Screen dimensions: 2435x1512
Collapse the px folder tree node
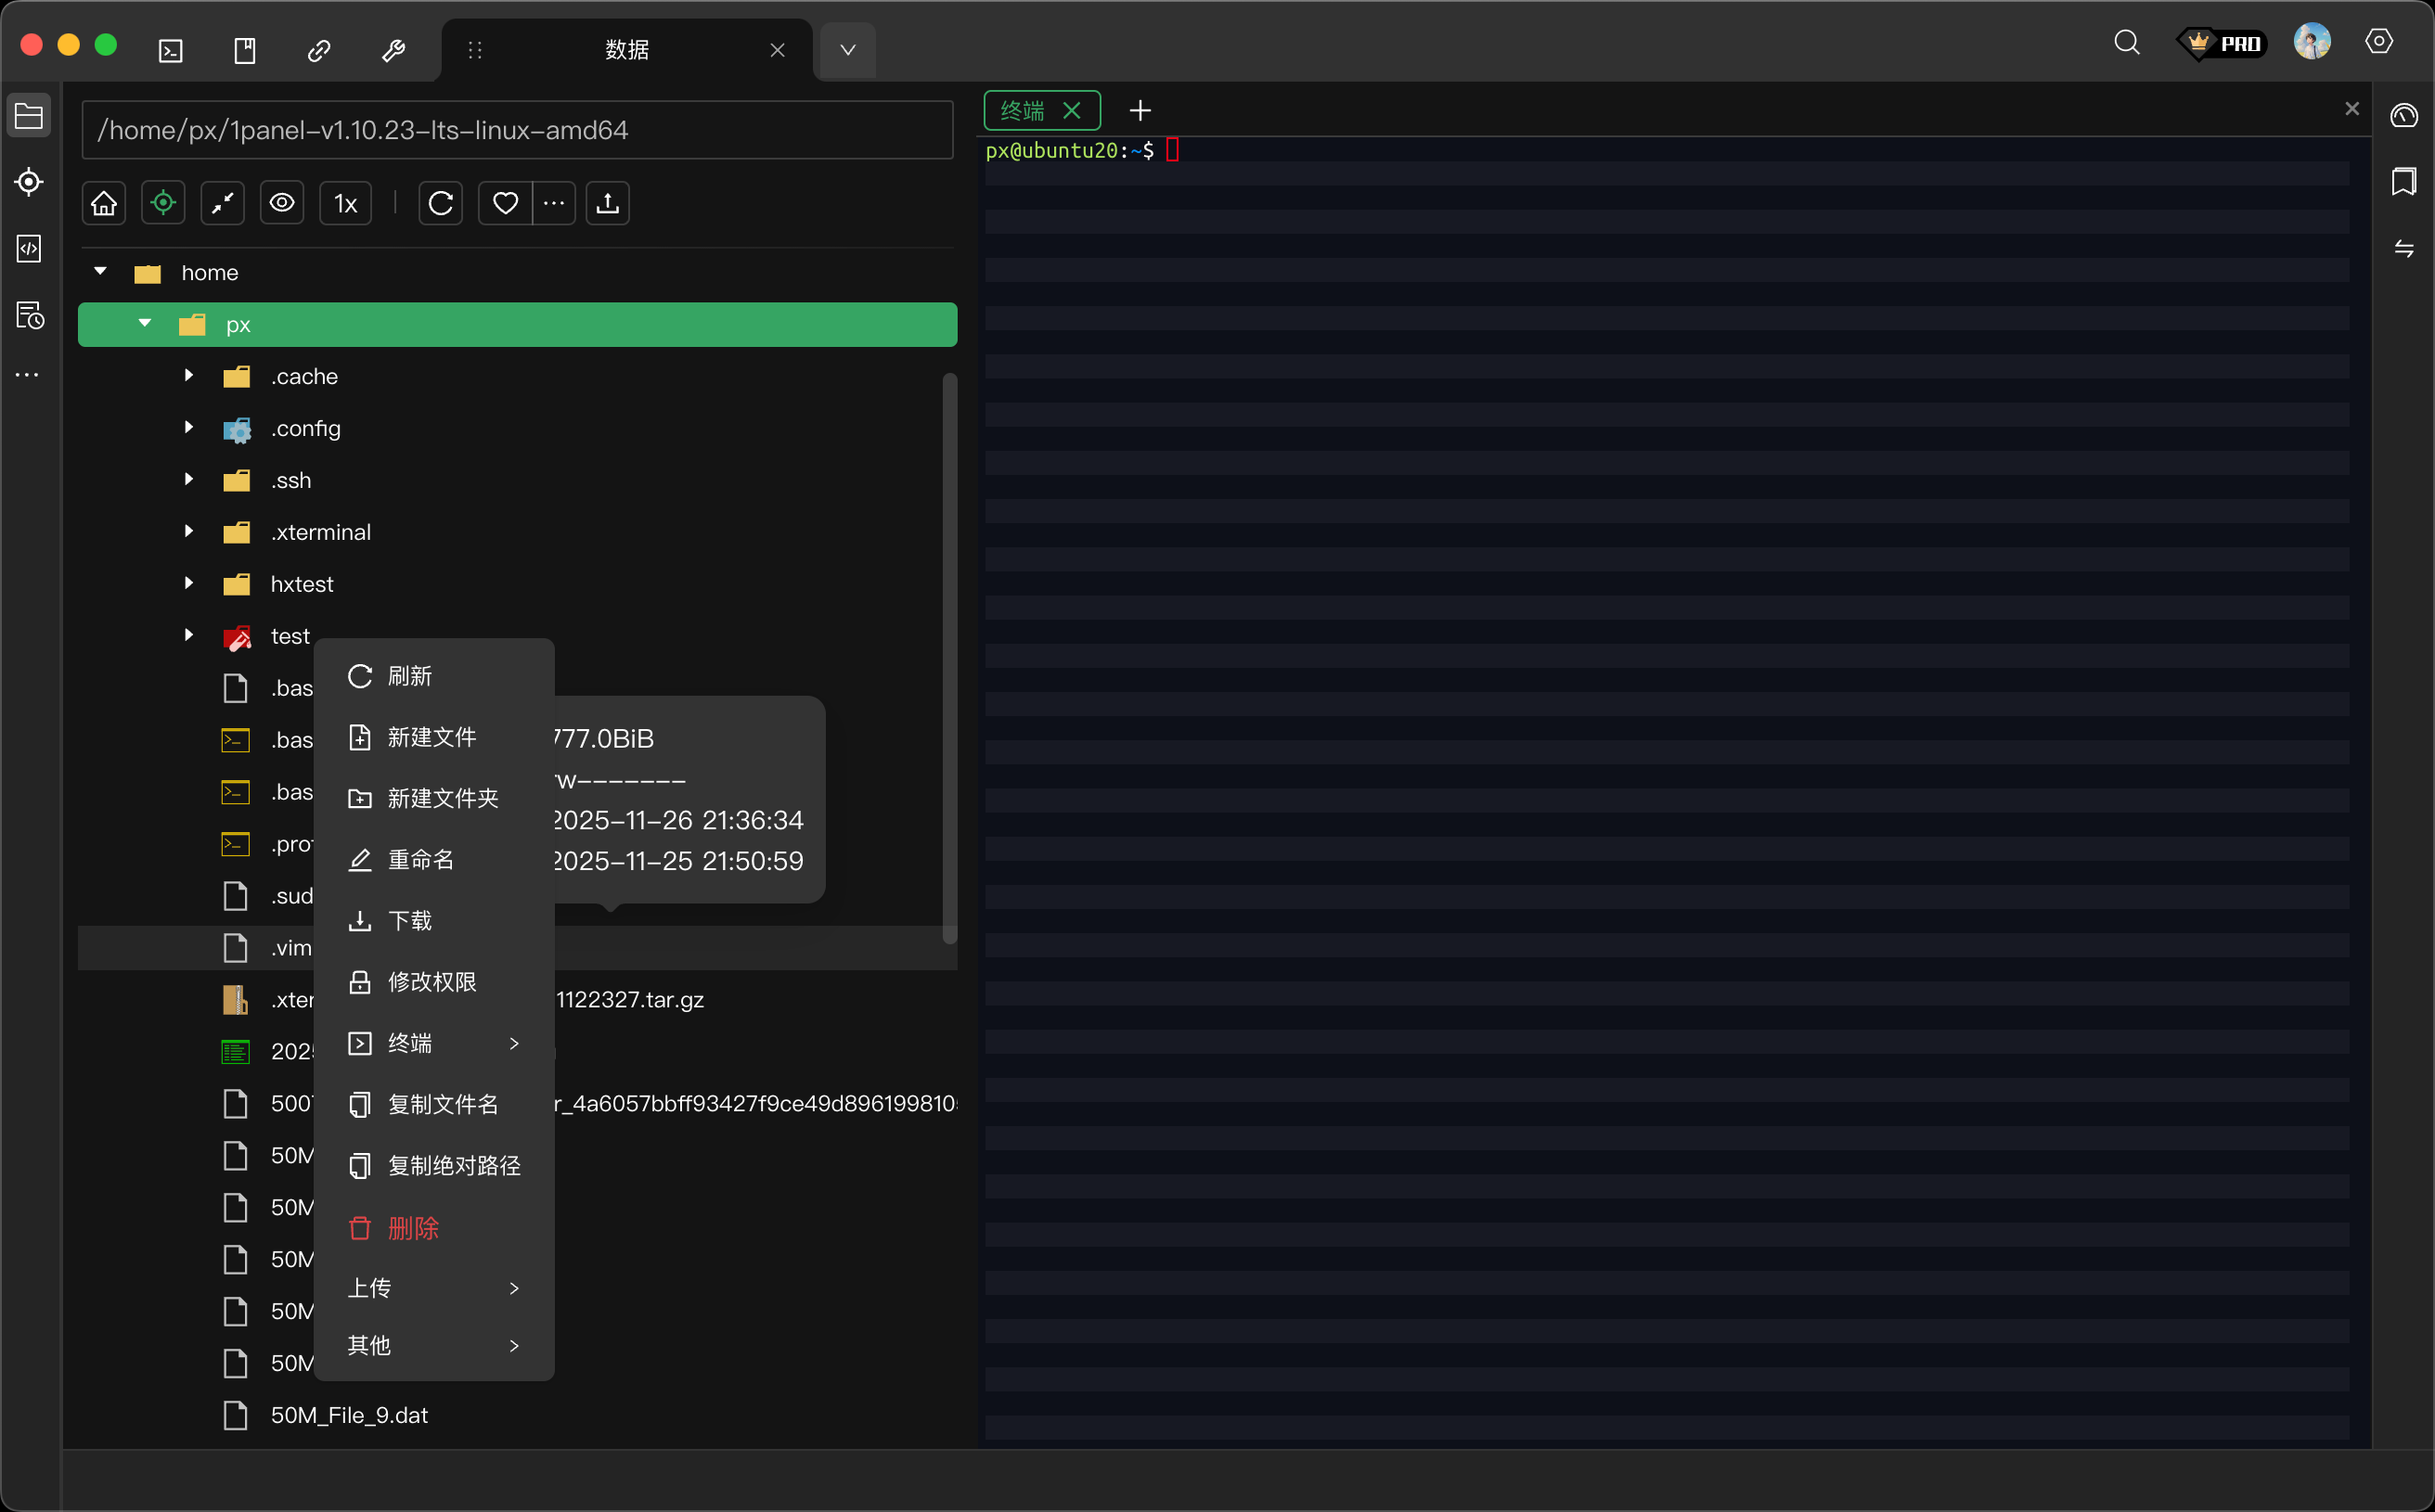point(145,324)
